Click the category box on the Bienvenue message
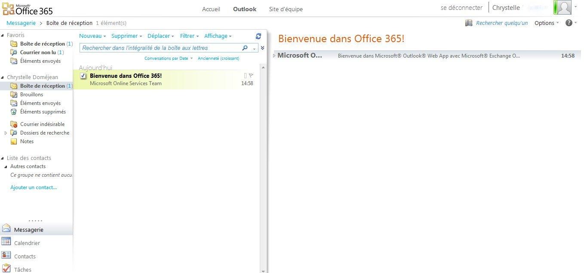Screen dimensions: 584x273 pyautogui.click(x=246, y=76)
